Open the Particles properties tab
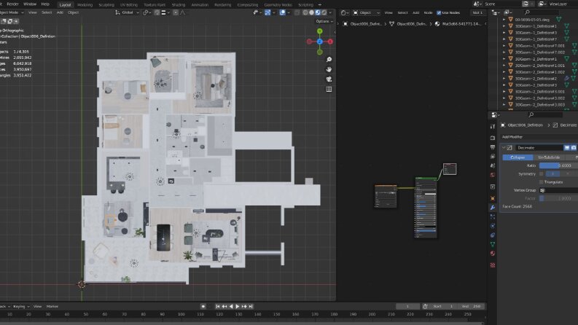Image resolution: width=578 pixels, height=325 pixels. [493, 216]
